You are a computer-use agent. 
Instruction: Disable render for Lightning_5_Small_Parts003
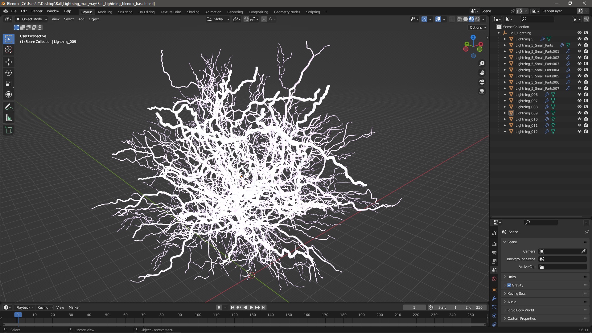click(586, 64)
